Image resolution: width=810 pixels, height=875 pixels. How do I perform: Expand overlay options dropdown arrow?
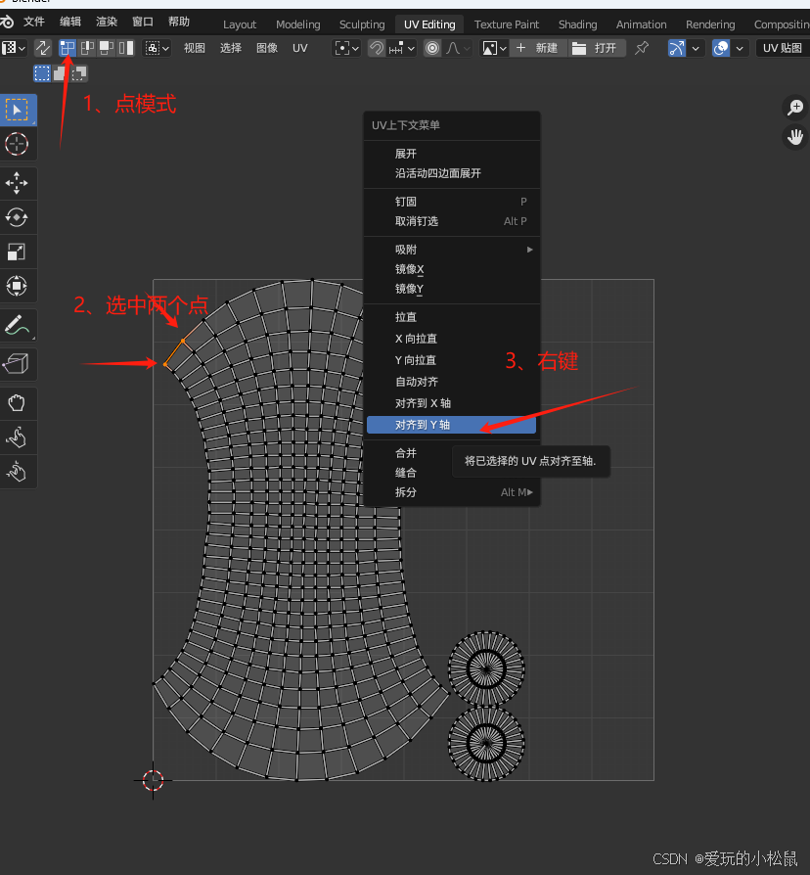click(x=740, y=48)
